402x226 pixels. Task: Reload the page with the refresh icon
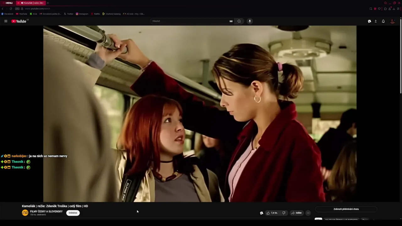tap(11, 8)
